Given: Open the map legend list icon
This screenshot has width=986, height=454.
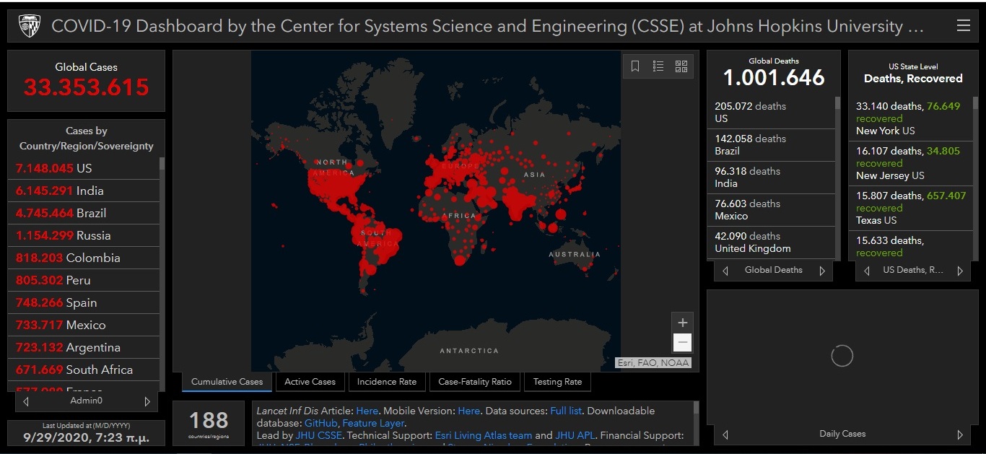Looking at the screenshot, I should pyautogui.click(x=658, y=66).
